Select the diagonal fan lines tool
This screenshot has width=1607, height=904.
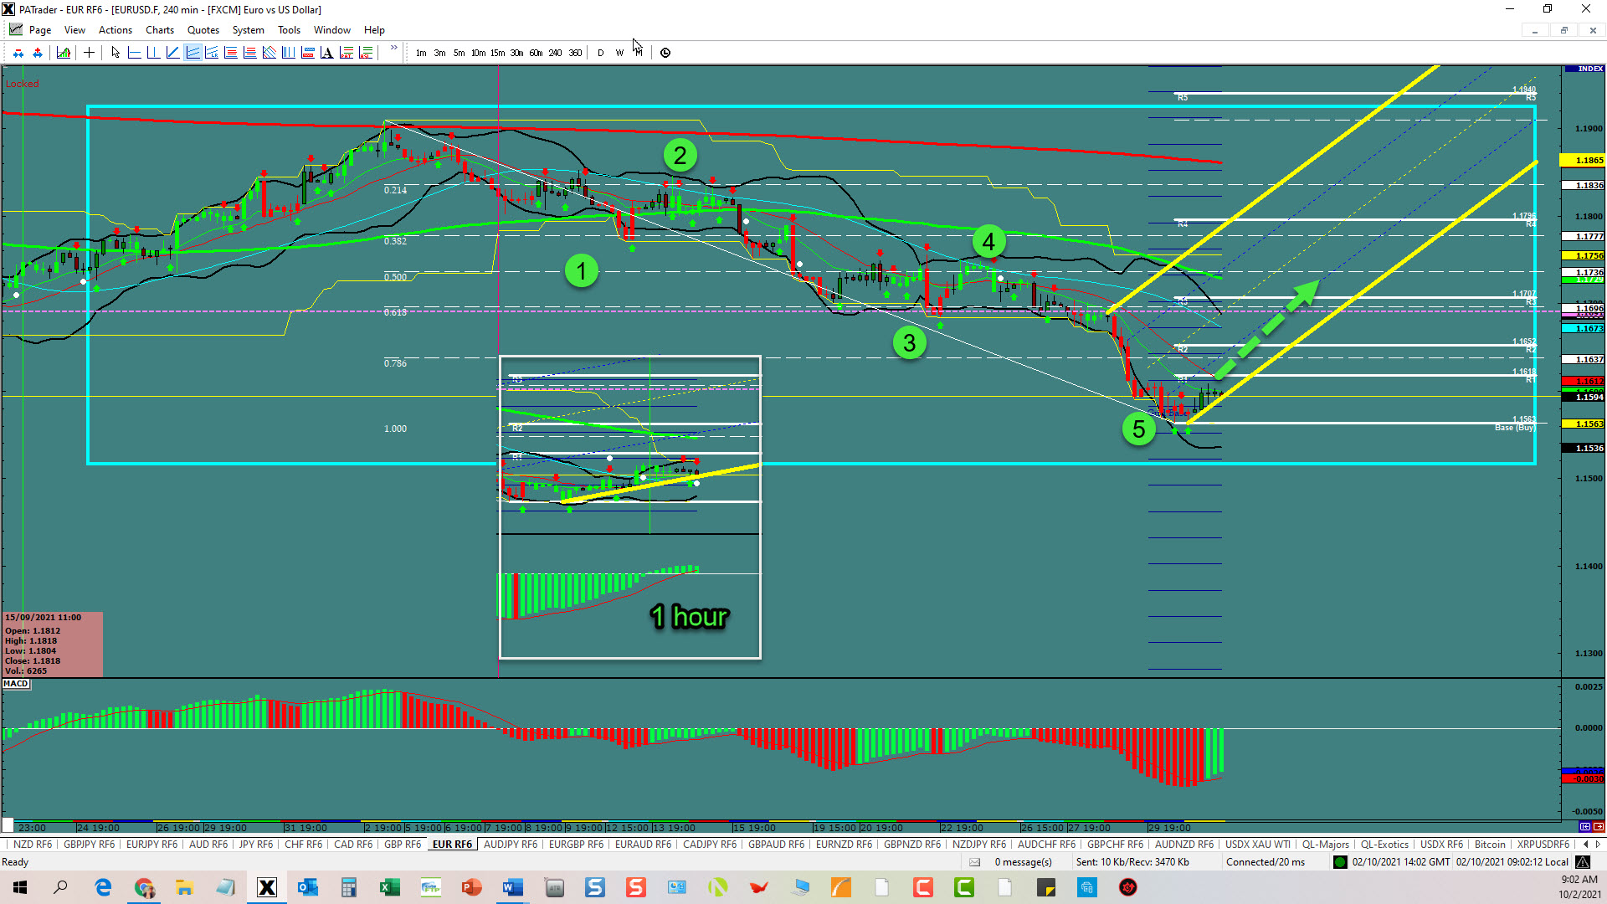pos(270,53)
